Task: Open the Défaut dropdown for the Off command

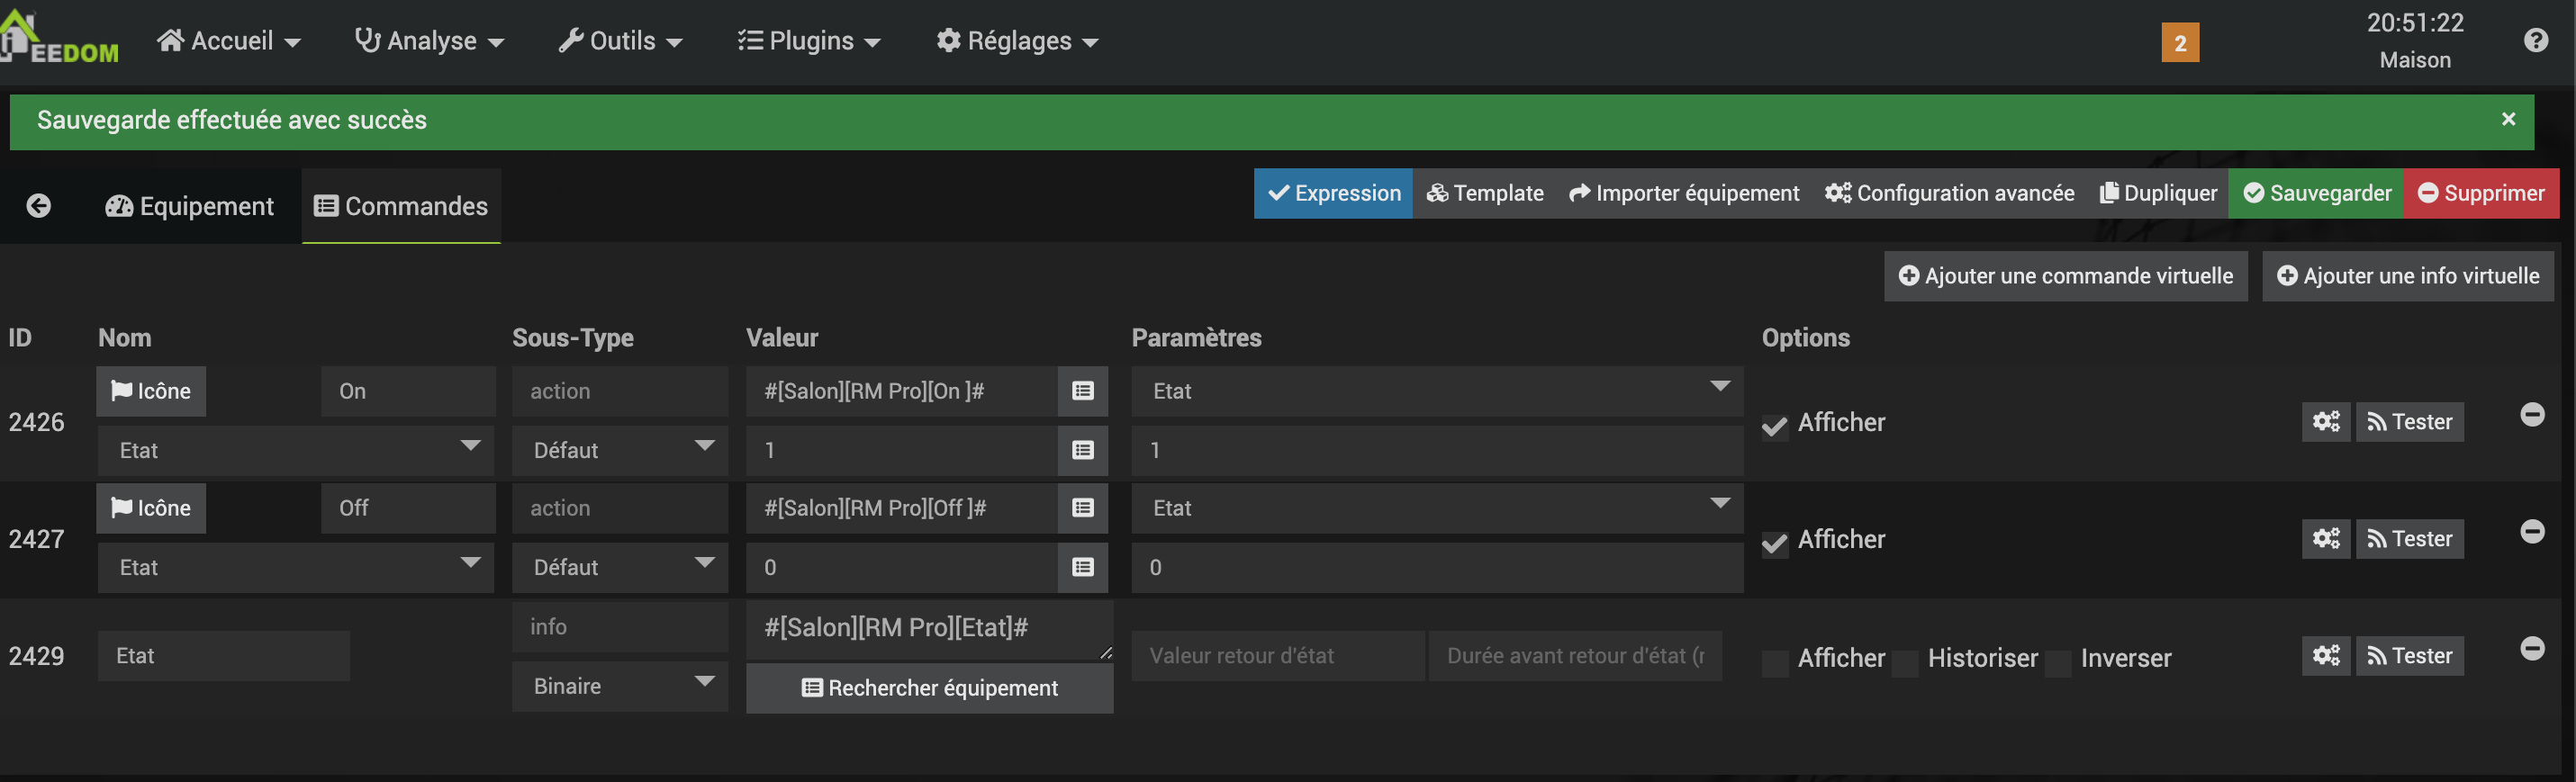Action: click(619, 568)
